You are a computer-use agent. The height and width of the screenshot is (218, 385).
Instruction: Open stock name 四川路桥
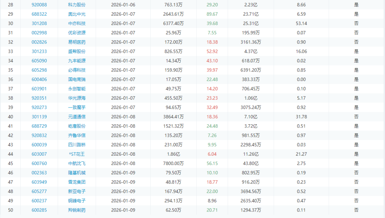pos(77,144)
